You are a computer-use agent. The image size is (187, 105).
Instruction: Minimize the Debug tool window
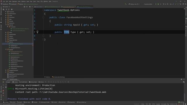click(184, 79)
